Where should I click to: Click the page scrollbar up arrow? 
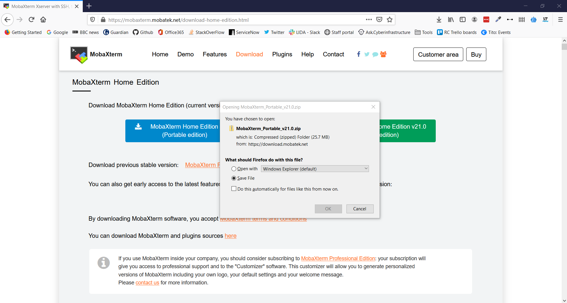pyautogui.click(x=564, y=40)
